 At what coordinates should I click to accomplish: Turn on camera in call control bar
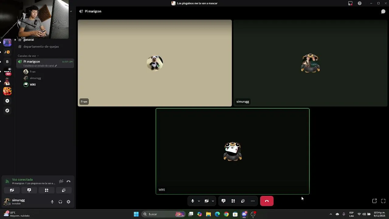tap(207, 201)
